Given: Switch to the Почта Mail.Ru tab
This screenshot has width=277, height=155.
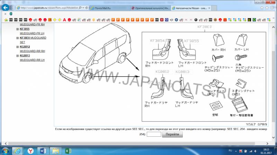Looking at the screenshot, I should [x=110, y=8].
